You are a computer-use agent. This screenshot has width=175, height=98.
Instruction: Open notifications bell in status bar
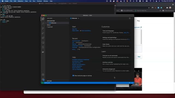pos(132,83)
